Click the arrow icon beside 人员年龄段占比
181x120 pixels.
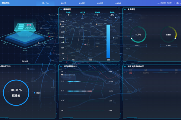pyautogui.click(x=61, y=66)
